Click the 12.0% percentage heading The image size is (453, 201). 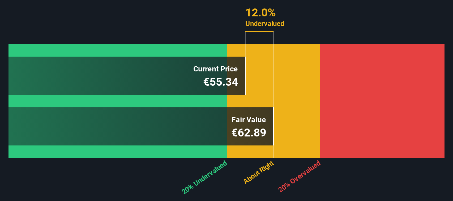[260, 13]
